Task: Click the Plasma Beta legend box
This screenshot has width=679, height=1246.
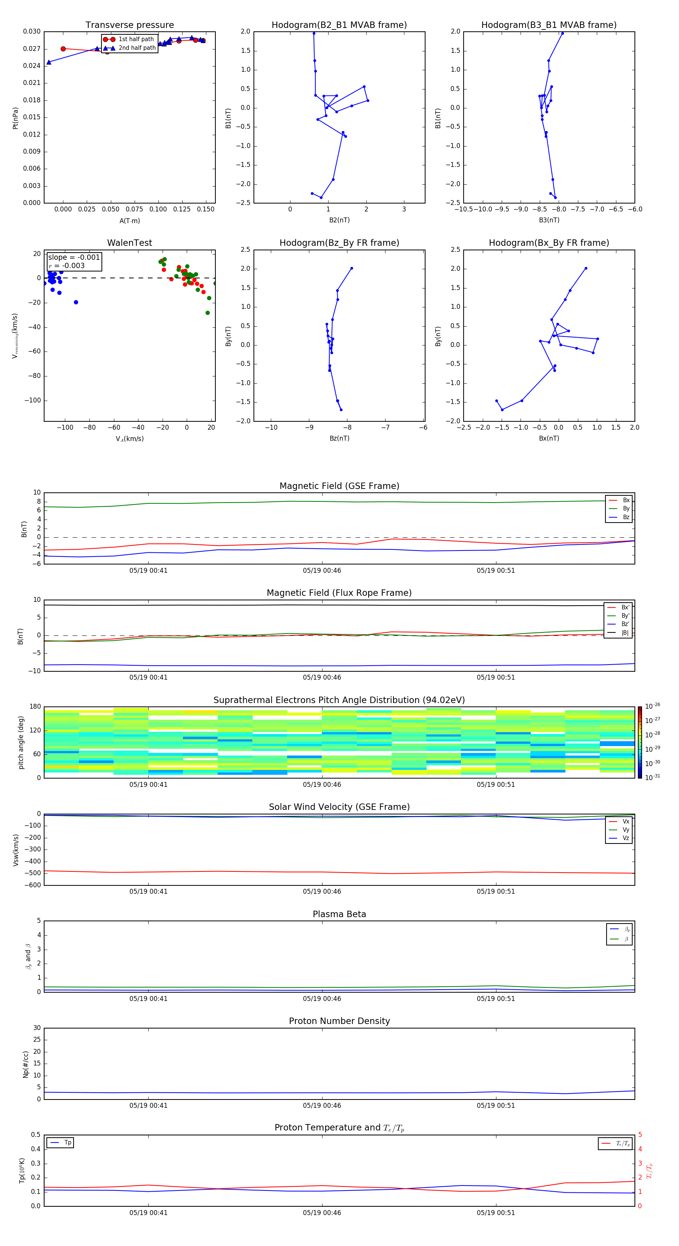Action: pyautogui.click(x=619, y=934)
